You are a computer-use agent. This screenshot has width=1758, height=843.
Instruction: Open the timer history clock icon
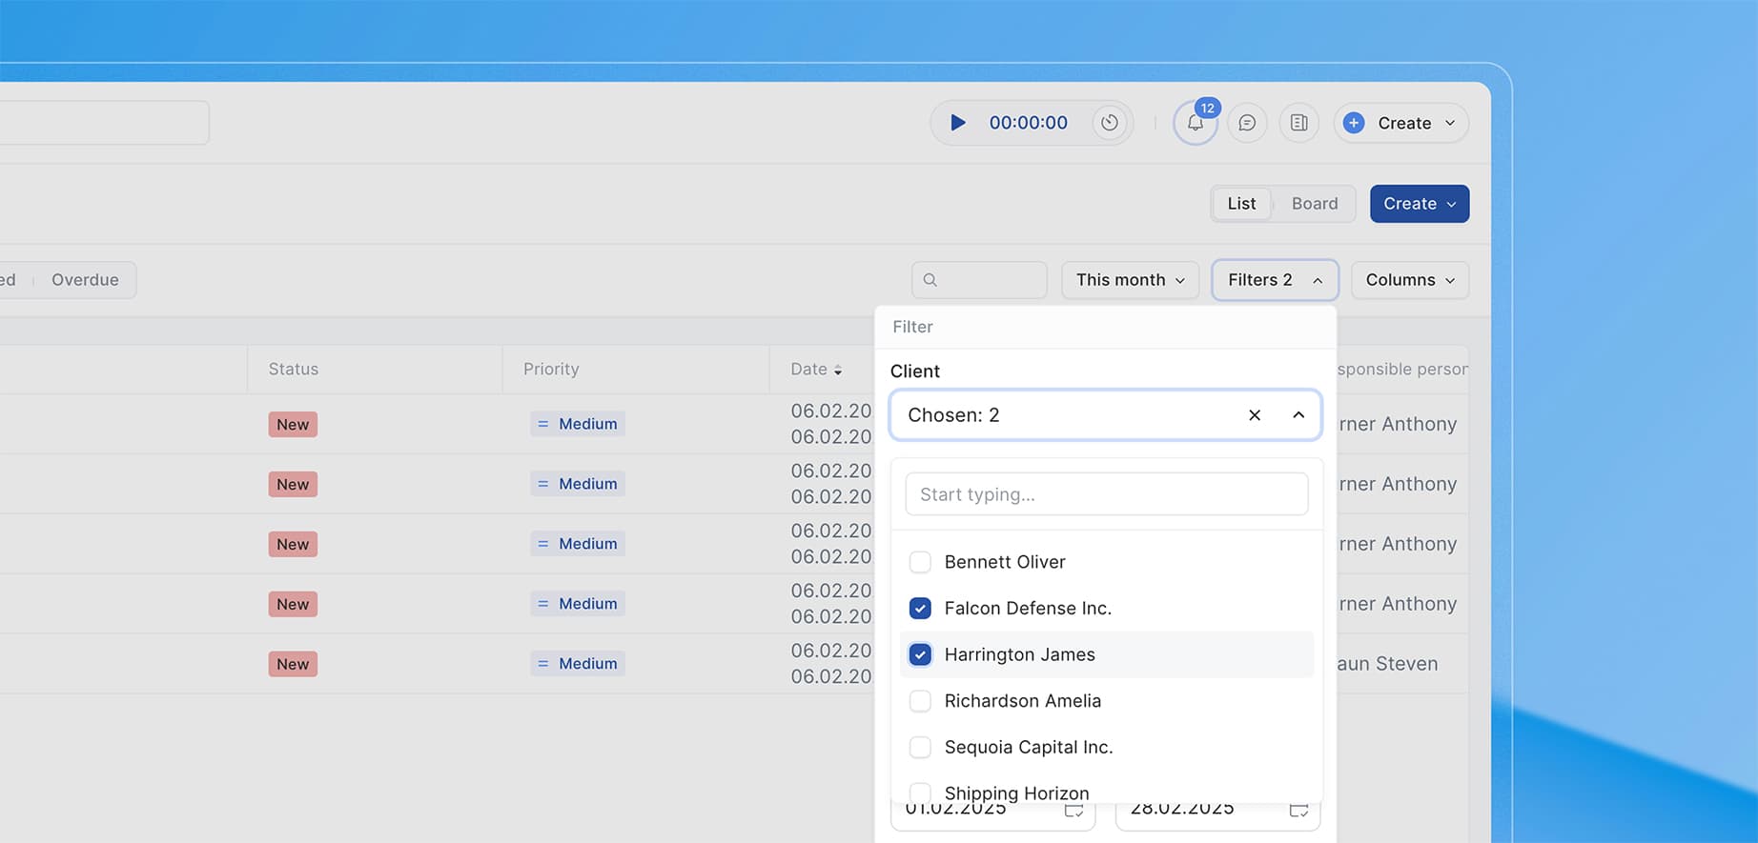click(1110, 123)
